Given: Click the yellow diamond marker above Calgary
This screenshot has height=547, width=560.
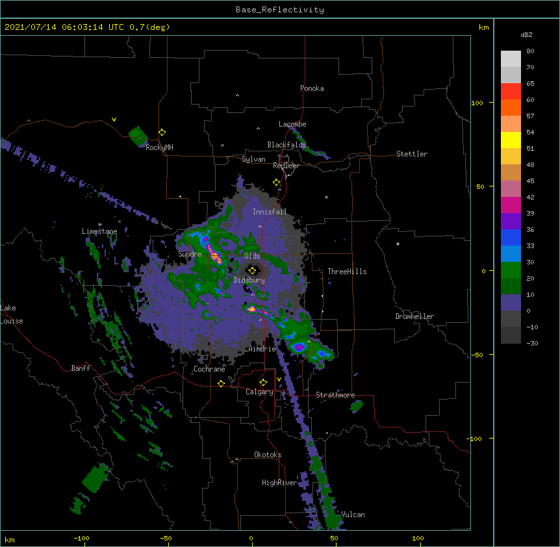Looking at the screenshot, I should click(x=263, y=383).
